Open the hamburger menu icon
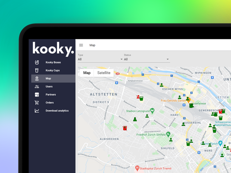231x173 pixels. [81, 45]
